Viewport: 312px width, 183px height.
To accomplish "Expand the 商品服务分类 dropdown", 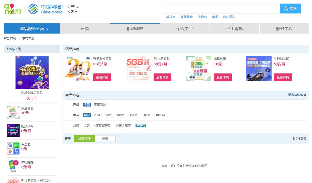I will pos(32,28).
